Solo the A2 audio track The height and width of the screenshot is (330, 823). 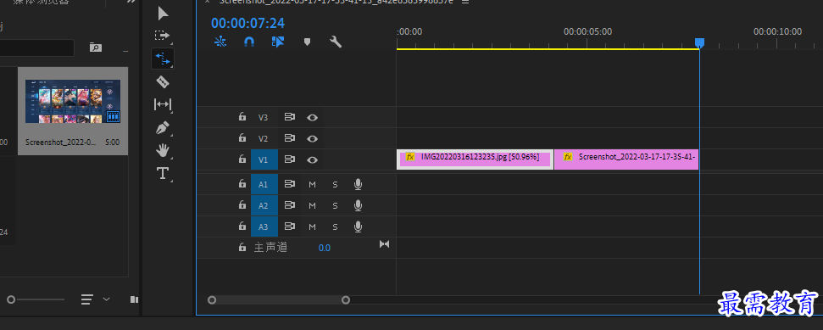click(x=335, y=205)
